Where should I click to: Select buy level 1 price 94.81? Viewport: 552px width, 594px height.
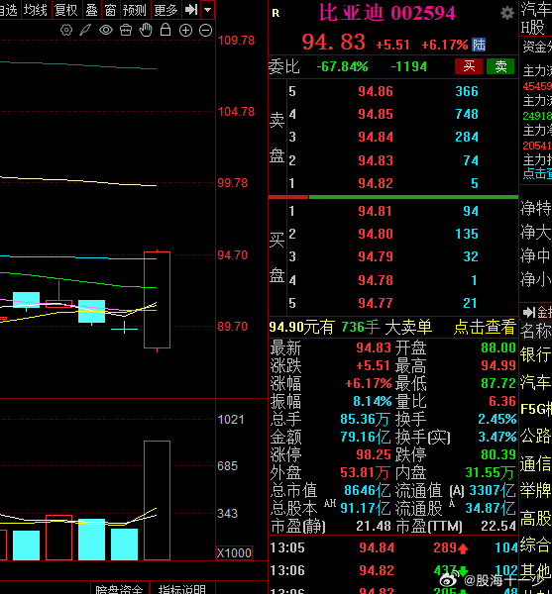[x=376, y=211]
